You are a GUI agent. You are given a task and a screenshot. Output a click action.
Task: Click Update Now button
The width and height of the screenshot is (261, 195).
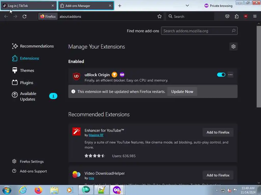point(182,91)
